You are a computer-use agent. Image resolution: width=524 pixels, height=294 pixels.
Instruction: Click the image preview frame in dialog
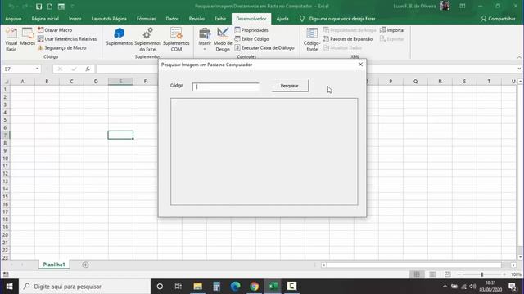264,151
